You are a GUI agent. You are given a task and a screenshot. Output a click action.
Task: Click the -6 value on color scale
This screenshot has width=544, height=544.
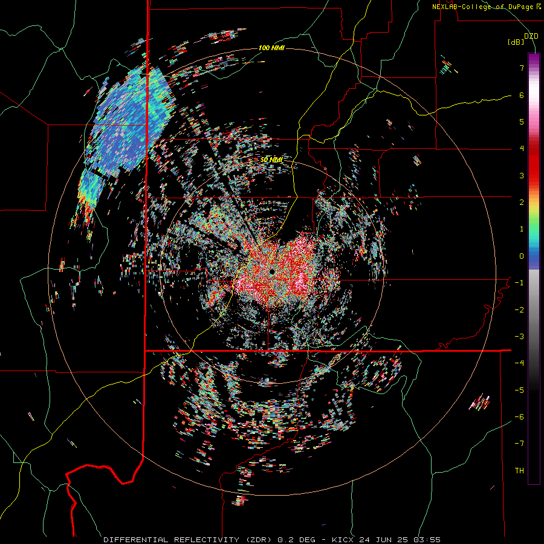click(519, 417)
